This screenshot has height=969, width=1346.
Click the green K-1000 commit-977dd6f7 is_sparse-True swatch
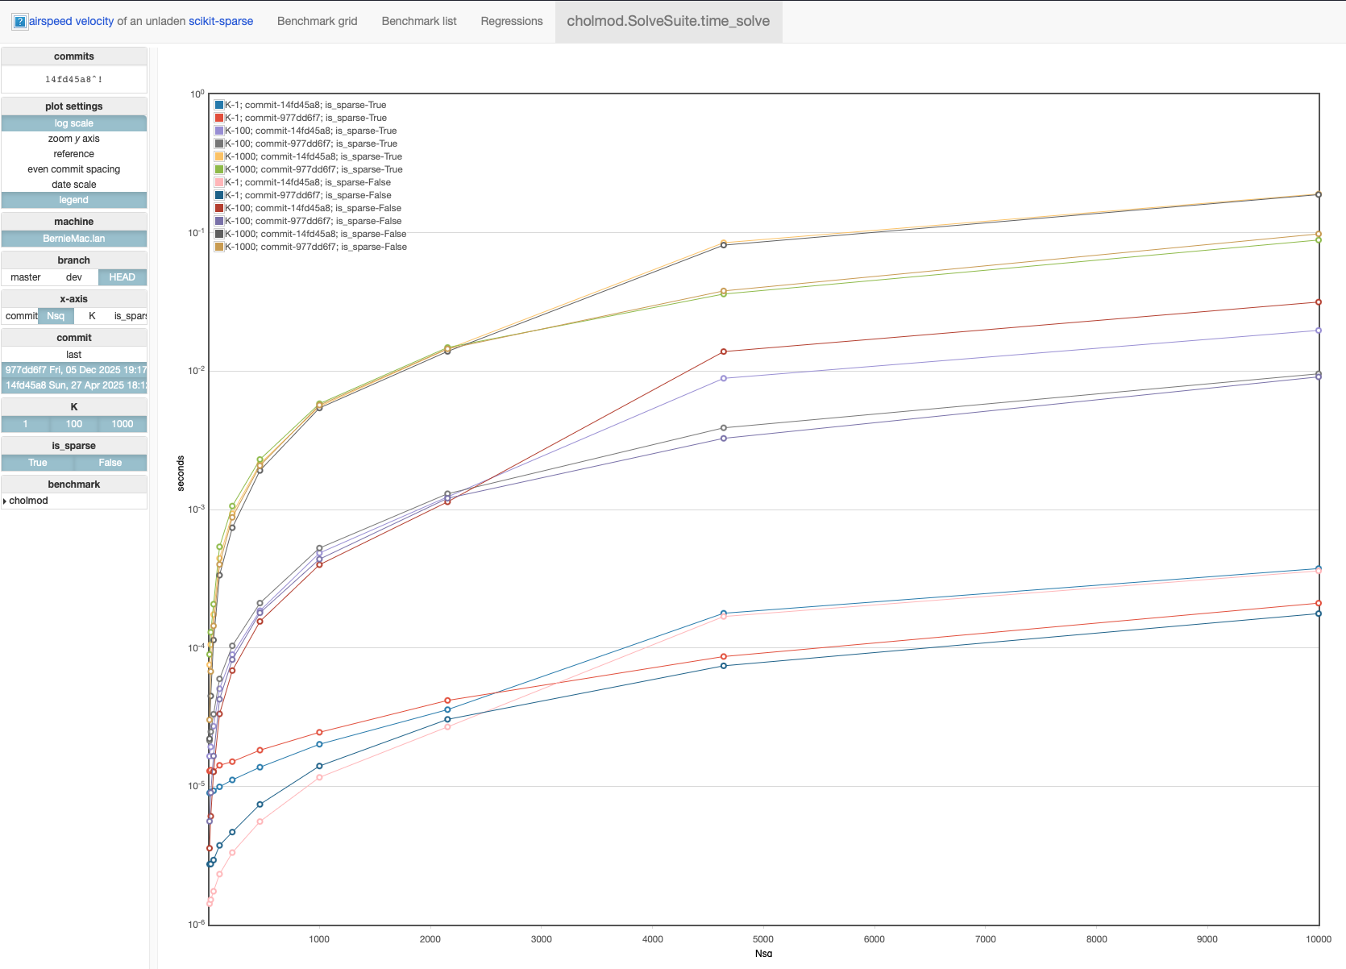click(x=219, y=169)
